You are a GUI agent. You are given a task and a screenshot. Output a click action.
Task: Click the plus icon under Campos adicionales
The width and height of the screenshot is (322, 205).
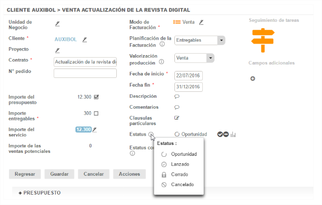(x=252, y=78)
